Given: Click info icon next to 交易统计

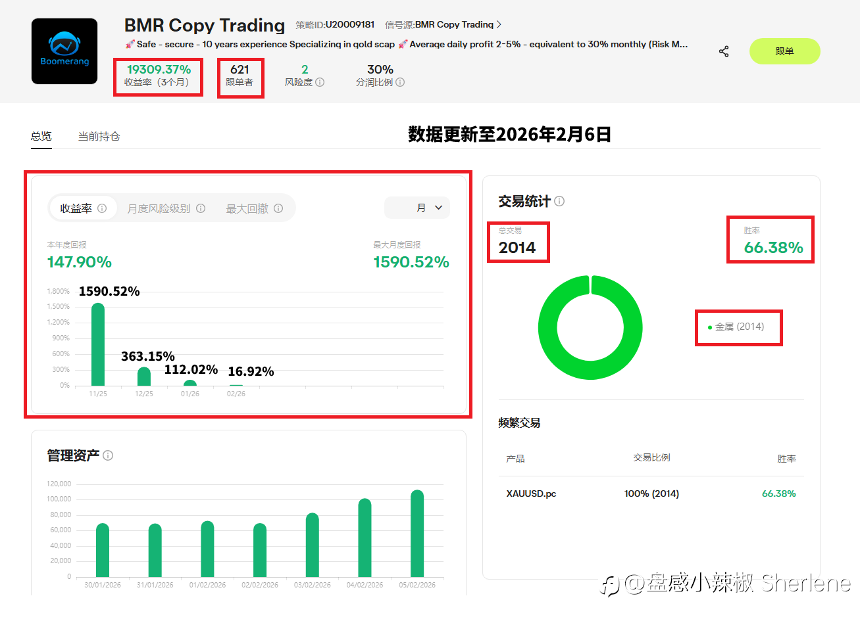Looking at the screenshot, I should point(559,201).
